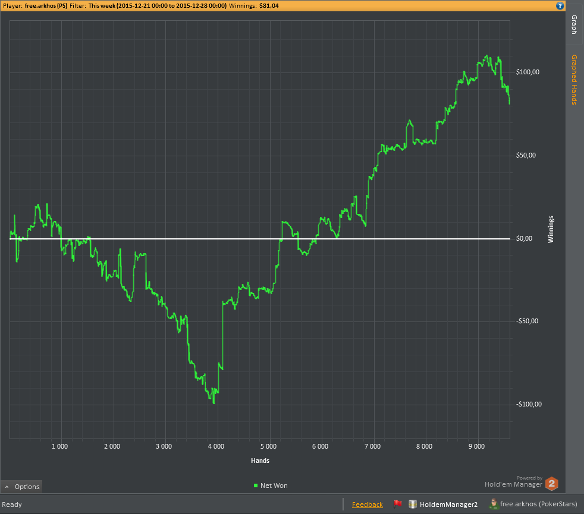Click the Net Won legend label
The width and height of the screenshot is (584, 514).
[x=274, y=485]
